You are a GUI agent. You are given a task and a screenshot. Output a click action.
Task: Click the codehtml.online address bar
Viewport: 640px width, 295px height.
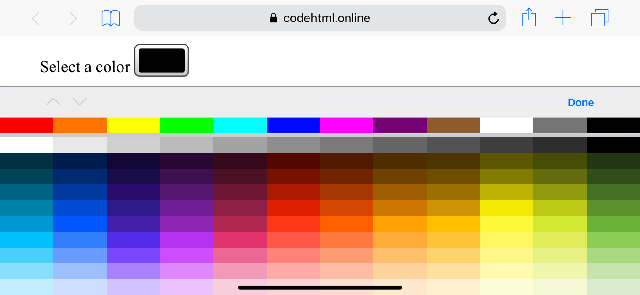coord(320,18)
